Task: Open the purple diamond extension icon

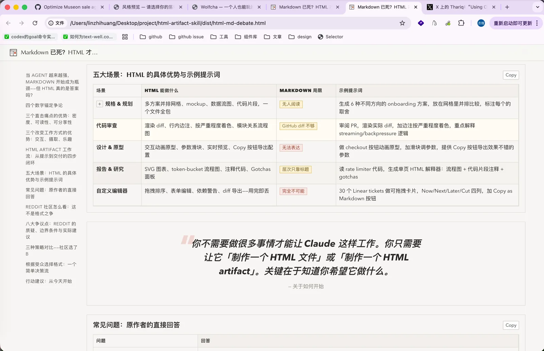Action: pyautogui.click(x=421, y=23)
